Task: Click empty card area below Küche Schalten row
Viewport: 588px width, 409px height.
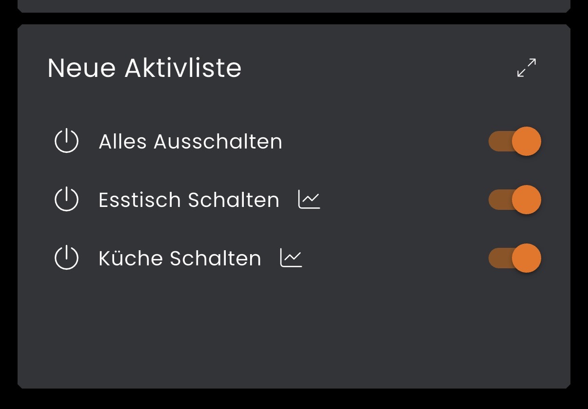Action: click(293, 331)
